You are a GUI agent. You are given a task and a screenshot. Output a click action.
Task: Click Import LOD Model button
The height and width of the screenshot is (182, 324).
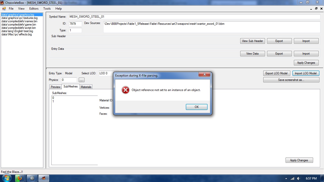tap(306, 73)
